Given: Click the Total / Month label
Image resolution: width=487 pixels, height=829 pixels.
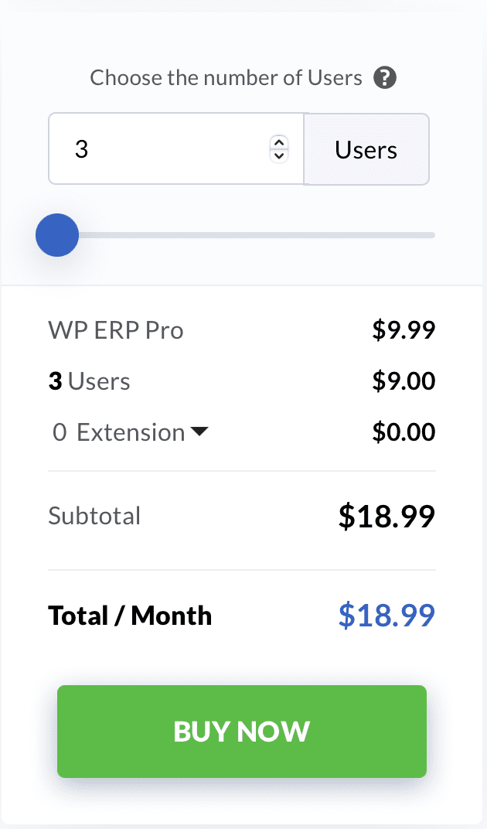Looking at the screenshot, I should click(x=130, y=616).
